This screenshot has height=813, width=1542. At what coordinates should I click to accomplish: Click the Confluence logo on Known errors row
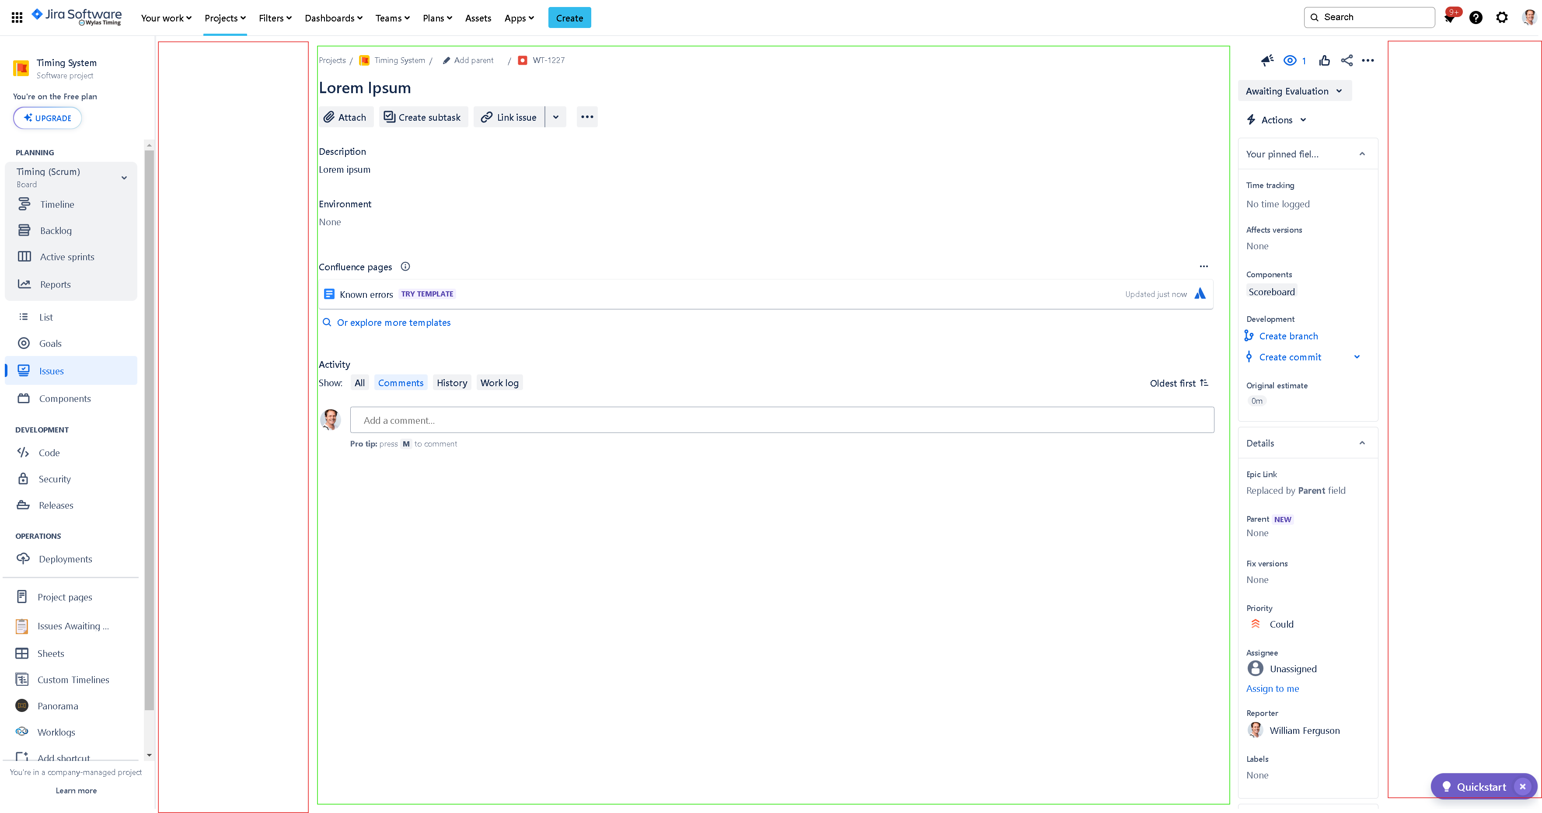pyautogui.click(x=1200, y=294)
